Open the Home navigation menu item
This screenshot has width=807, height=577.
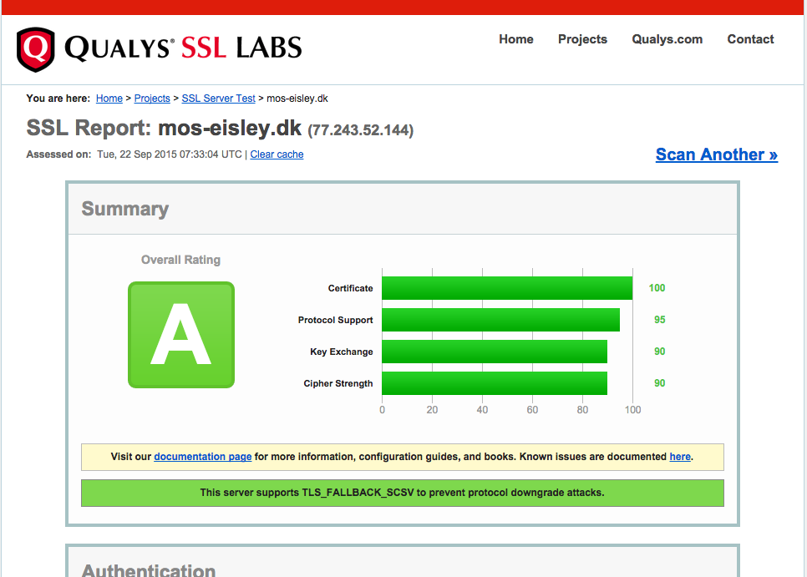pyautogui.click(x=515, y=39)
